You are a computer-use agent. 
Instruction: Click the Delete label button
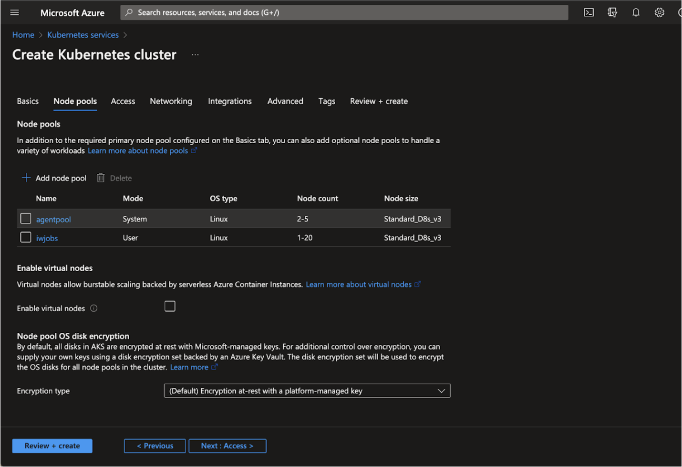click(x=121, y=178)
